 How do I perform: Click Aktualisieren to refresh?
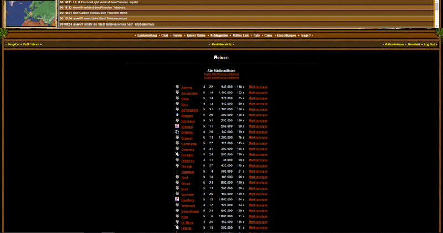point(394,44)
